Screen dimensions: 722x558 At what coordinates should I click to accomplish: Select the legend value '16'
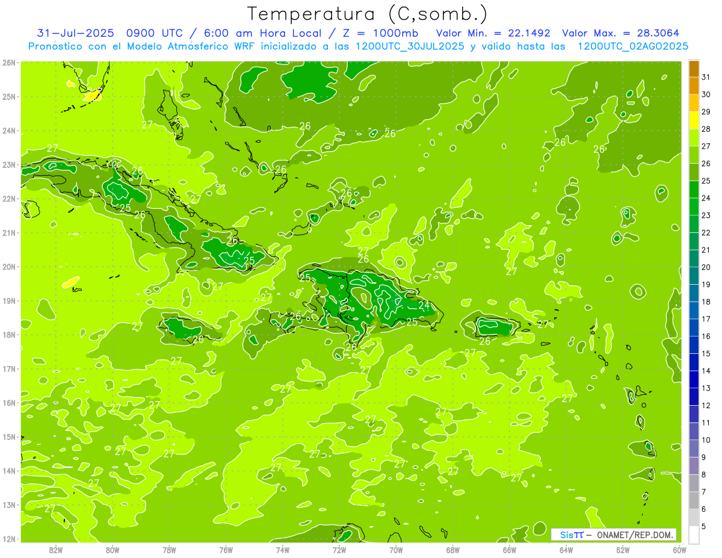pyautogui.click(x=706, y=336)
